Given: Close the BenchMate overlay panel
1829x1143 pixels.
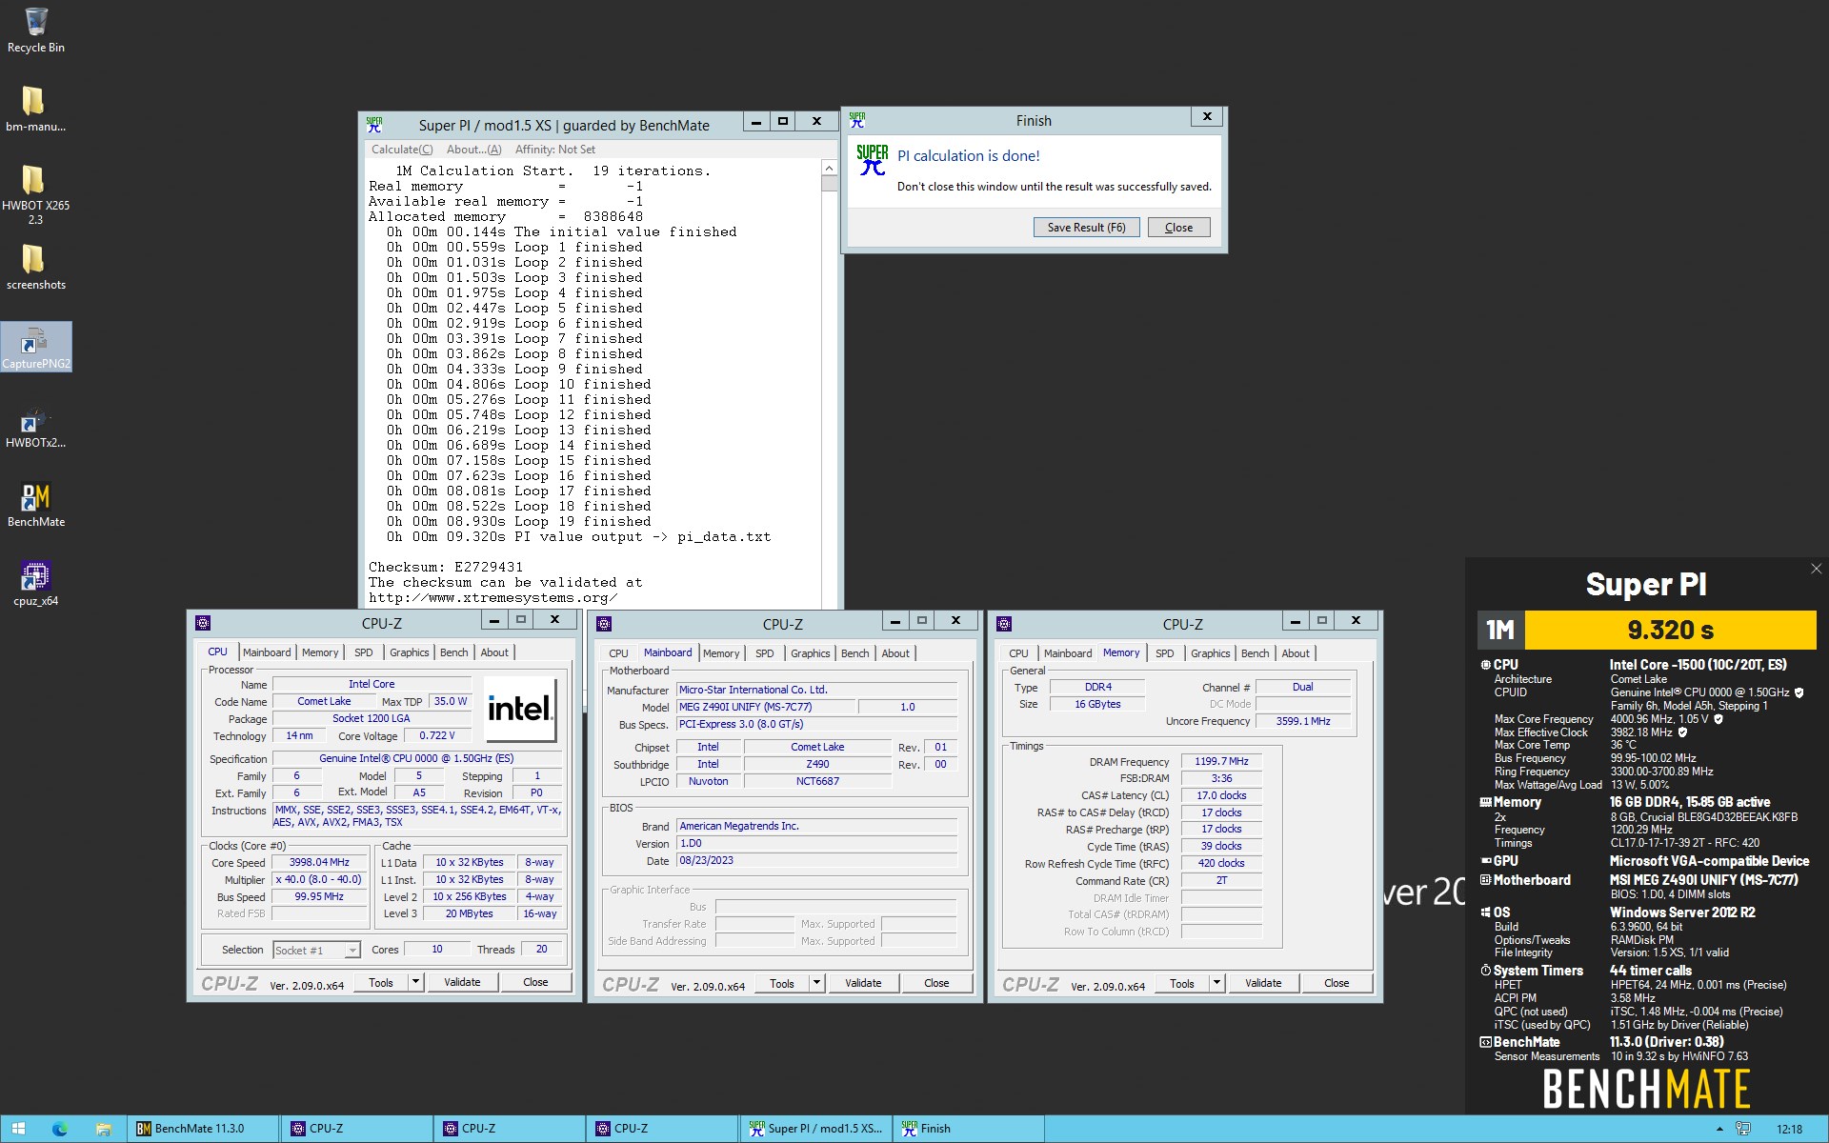Looking at the screenshot, I should tap(1816, 569).
